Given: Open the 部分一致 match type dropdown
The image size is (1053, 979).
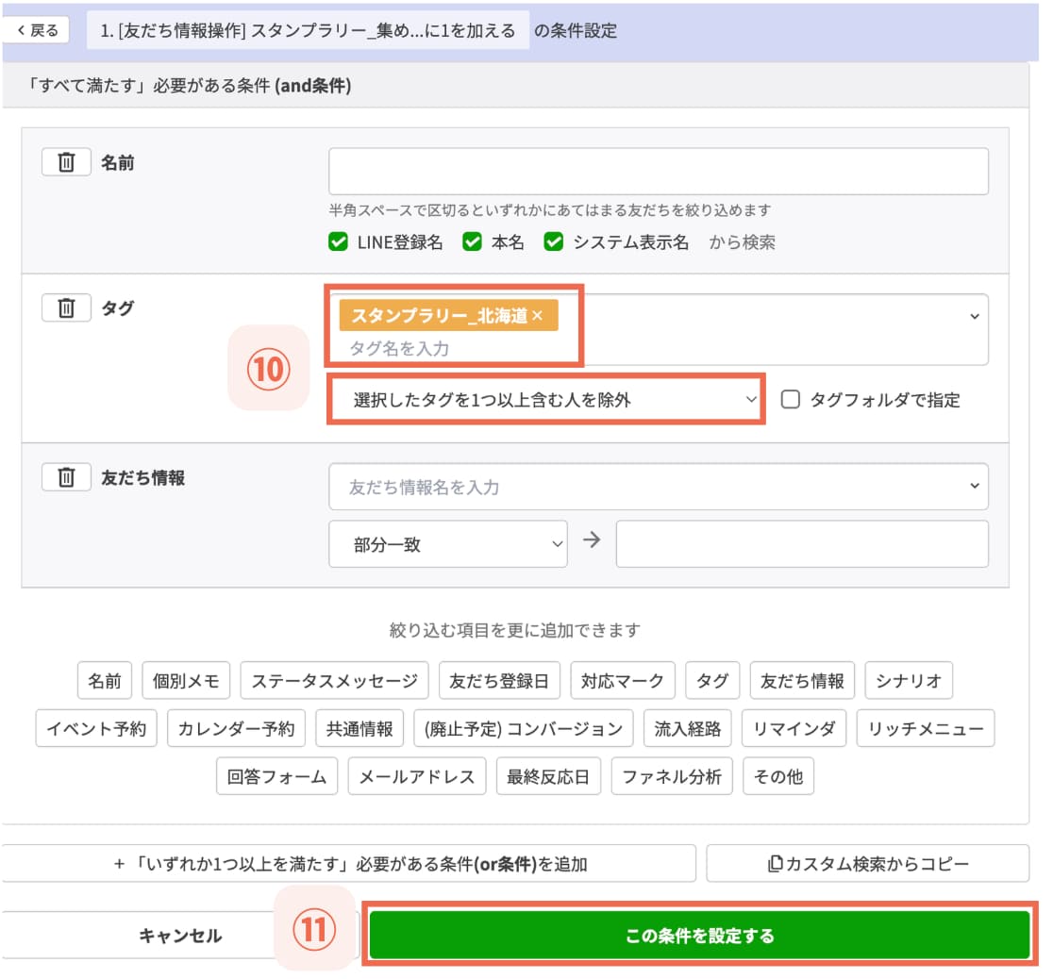Looking at the screenshot, I should point(448,543).
